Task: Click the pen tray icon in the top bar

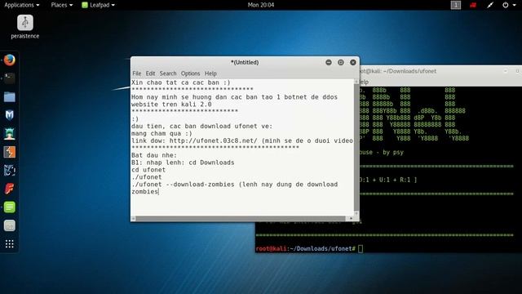Action: [x=490, y=5]
